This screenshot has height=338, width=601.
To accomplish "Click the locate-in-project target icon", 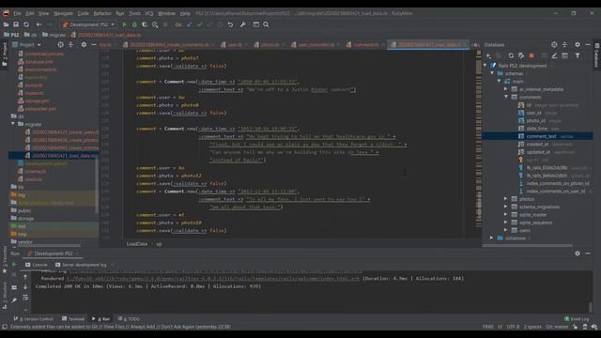I will 60,45.
